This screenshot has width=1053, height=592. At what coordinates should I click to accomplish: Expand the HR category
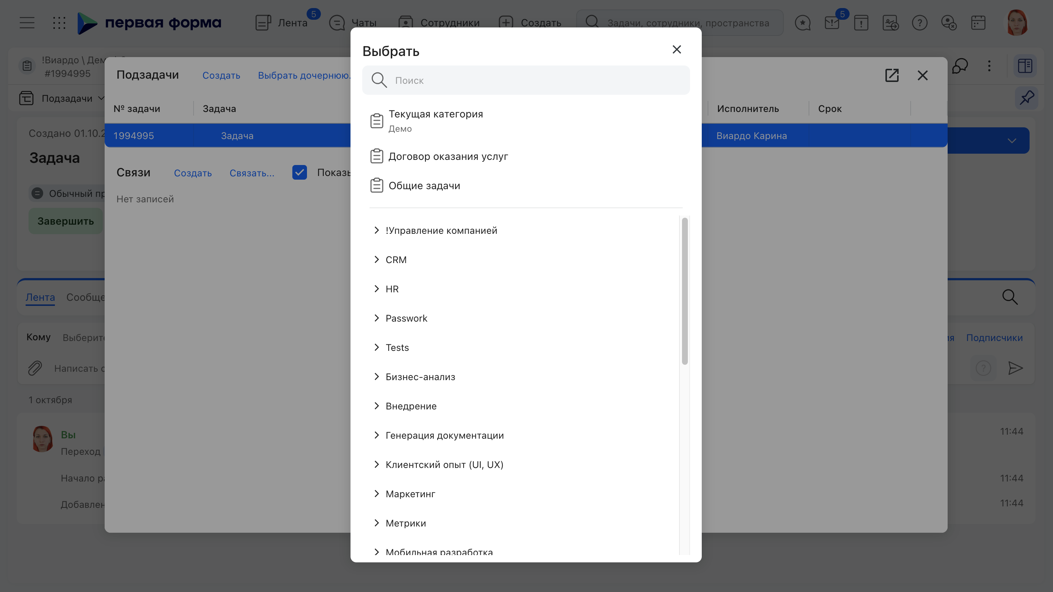pyautogui.click(x=376, y=289)
